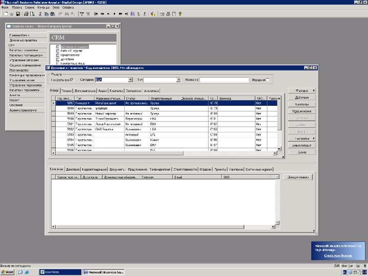This screenshot has height=276, width=368.
Task: Open the Справка menu
Action: [68, 8]
